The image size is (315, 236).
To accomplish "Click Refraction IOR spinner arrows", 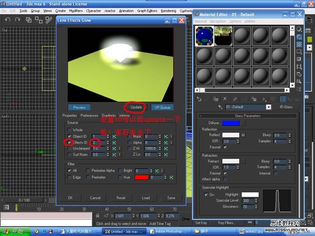I will [x=238, y=167].
